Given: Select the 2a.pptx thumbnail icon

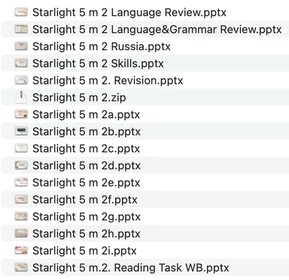Looking at the screenshot, I should 21,114.
